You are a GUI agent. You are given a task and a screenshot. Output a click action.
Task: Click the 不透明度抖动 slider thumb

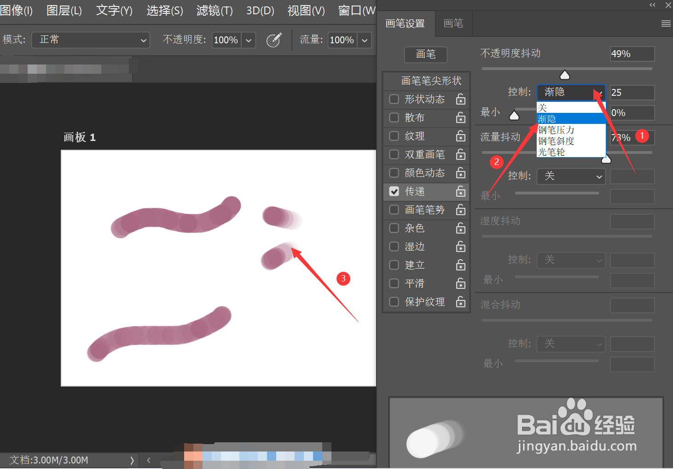pyautogui.click(x=565, y=74)
